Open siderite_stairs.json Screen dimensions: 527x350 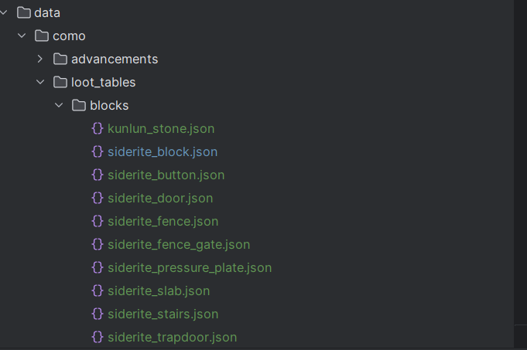163,314
